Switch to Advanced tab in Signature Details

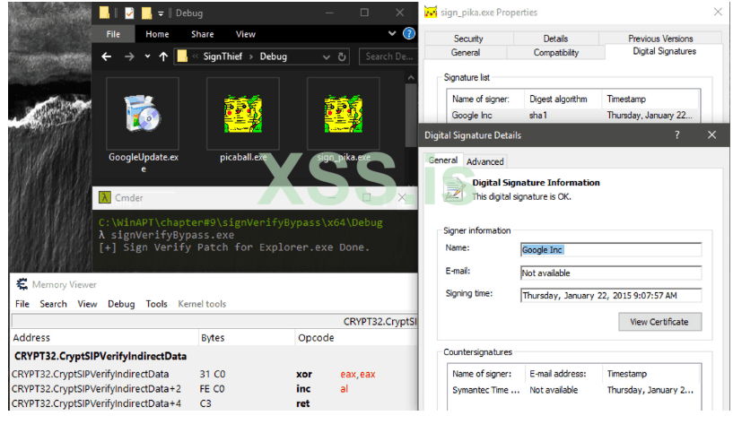click(x=484, y=161)
